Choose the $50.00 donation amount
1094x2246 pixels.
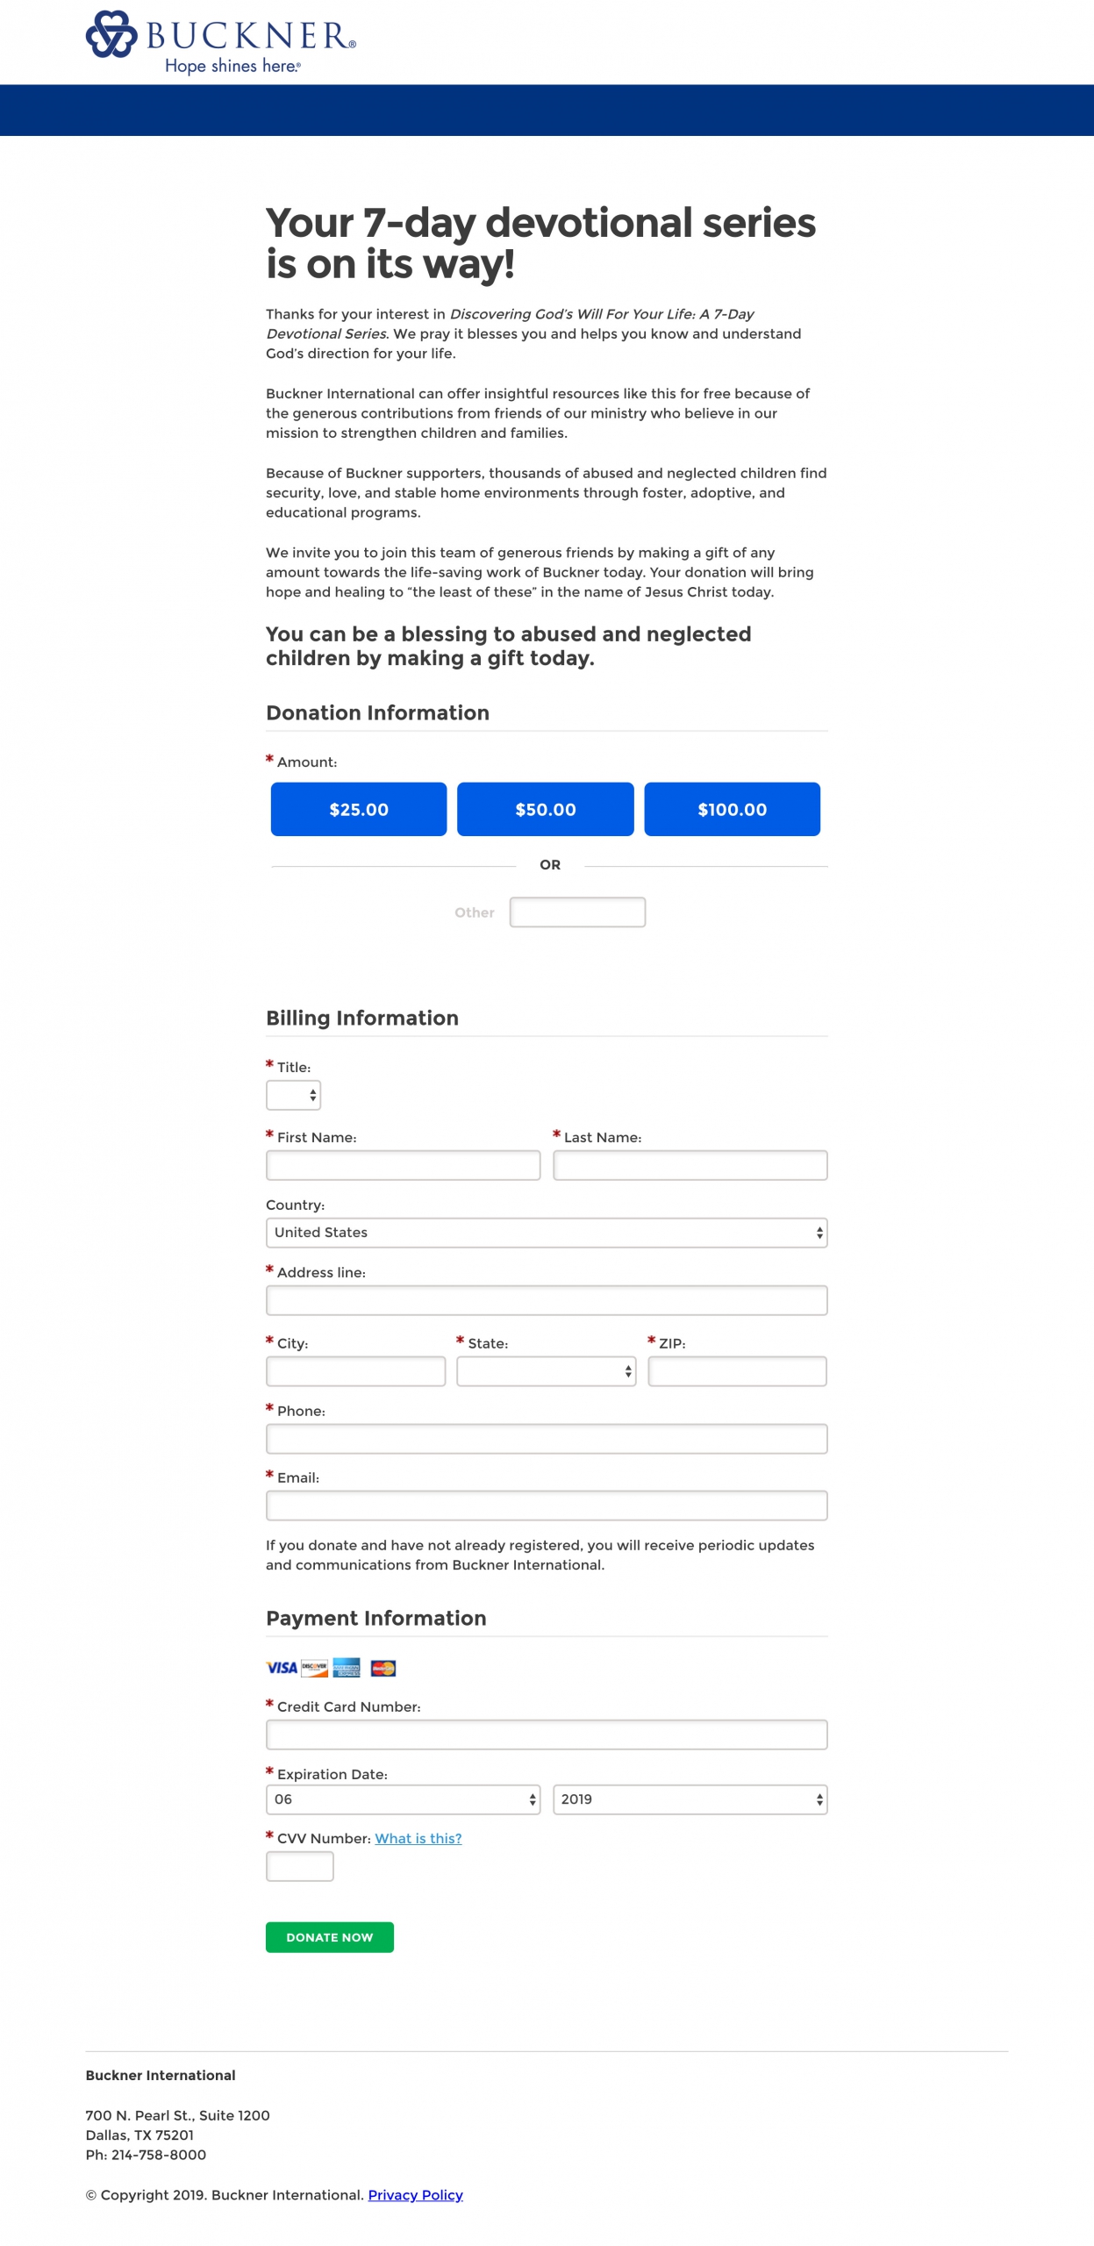(x=545, y=809)
